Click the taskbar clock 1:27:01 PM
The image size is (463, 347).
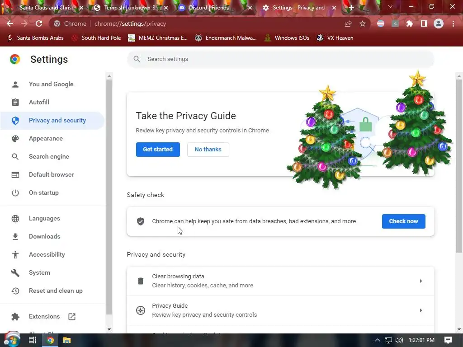[x=422, y=340]
